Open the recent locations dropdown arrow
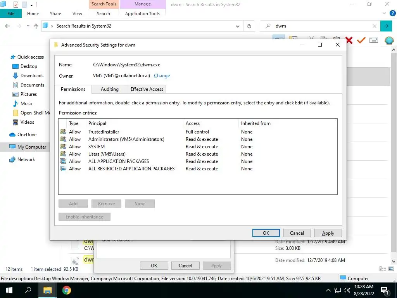Screen dimensions: 397x298 [x=28, y=26]
